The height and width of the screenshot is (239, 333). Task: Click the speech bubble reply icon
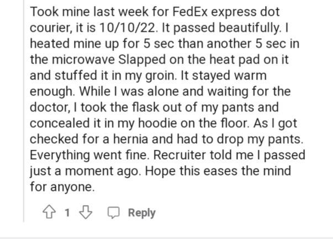(113, 213)
